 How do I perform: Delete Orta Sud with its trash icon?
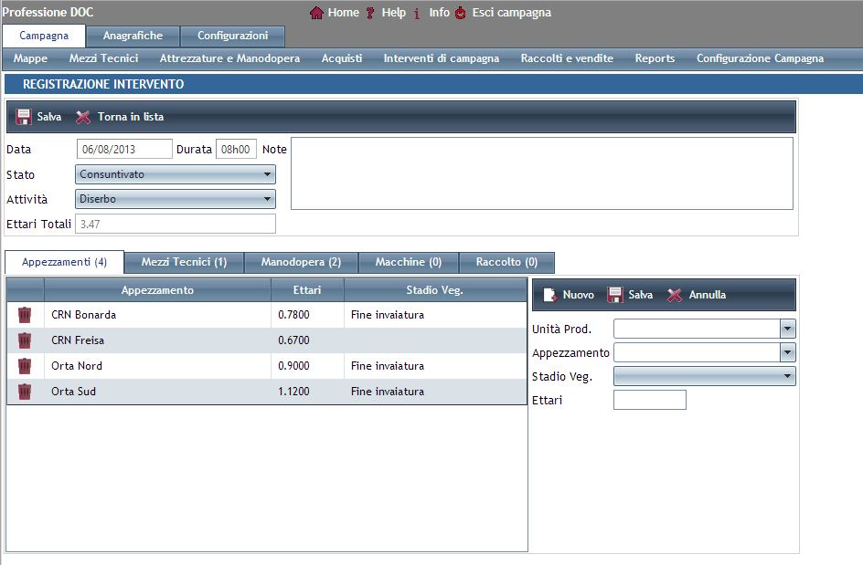(x=25, y=392)
